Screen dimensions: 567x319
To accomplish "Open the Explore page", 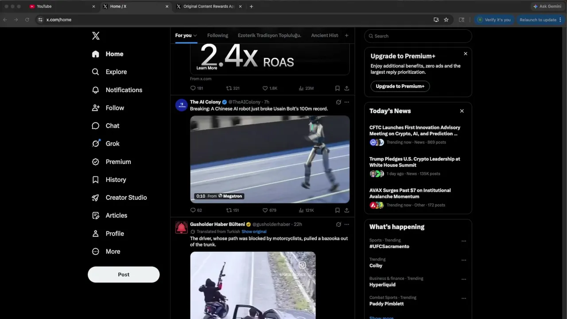I will click(109, 72).
